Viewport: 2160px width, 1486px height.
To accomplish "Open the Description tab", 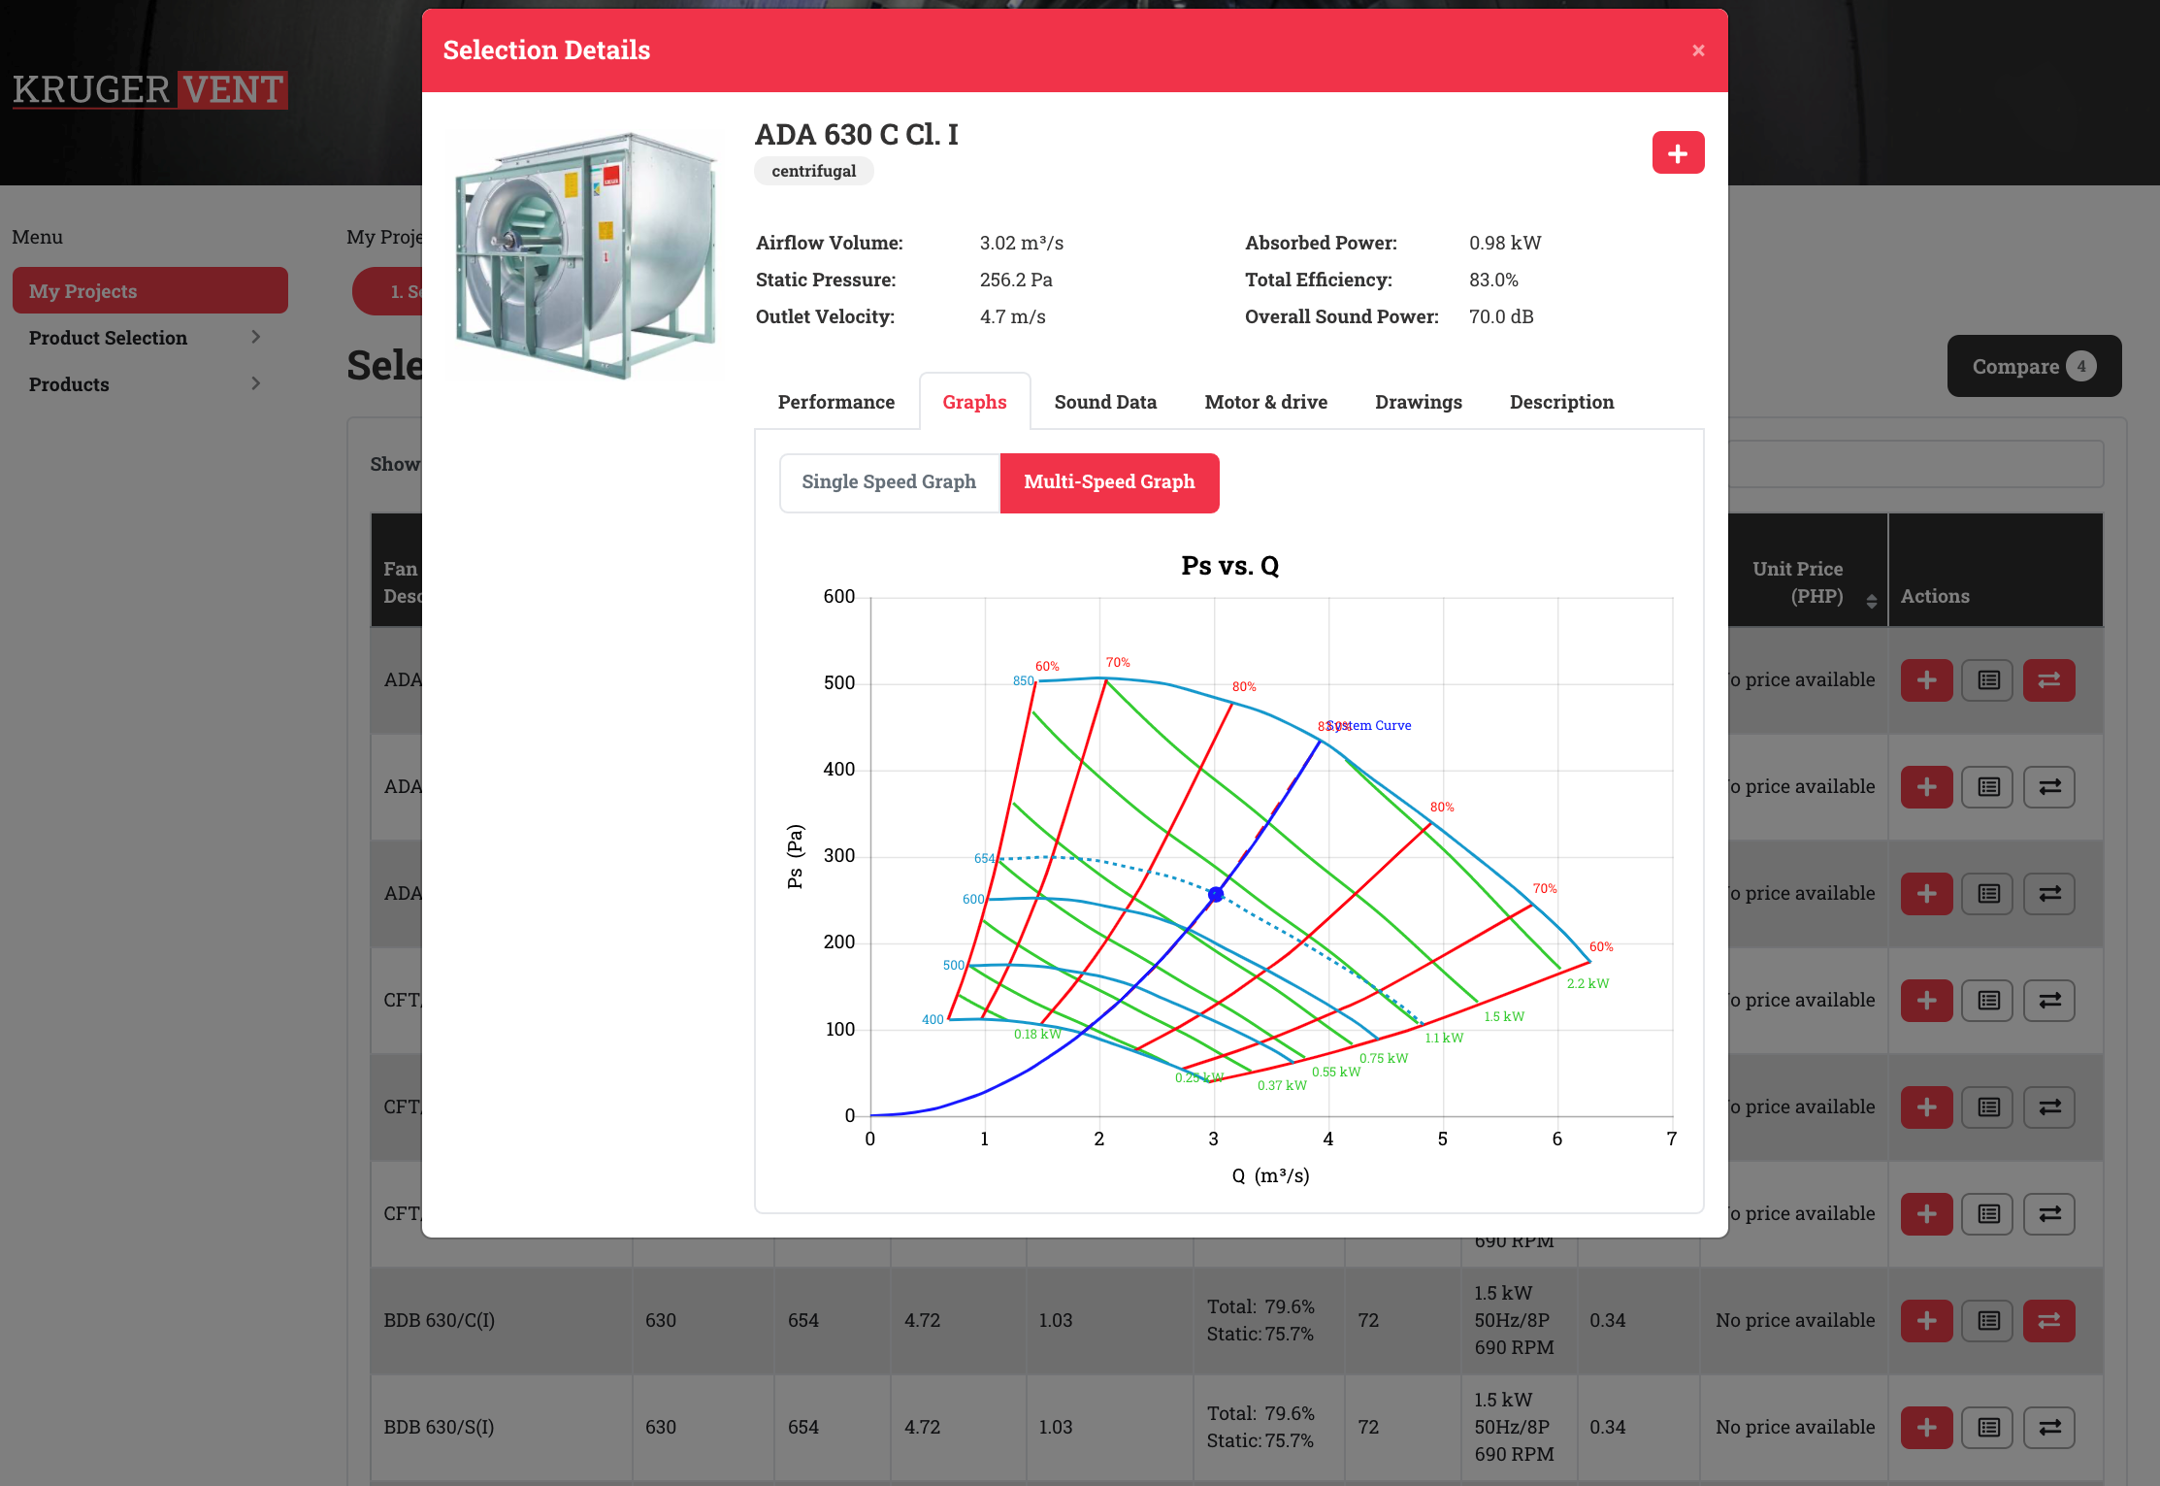I will pos(1561,402).
